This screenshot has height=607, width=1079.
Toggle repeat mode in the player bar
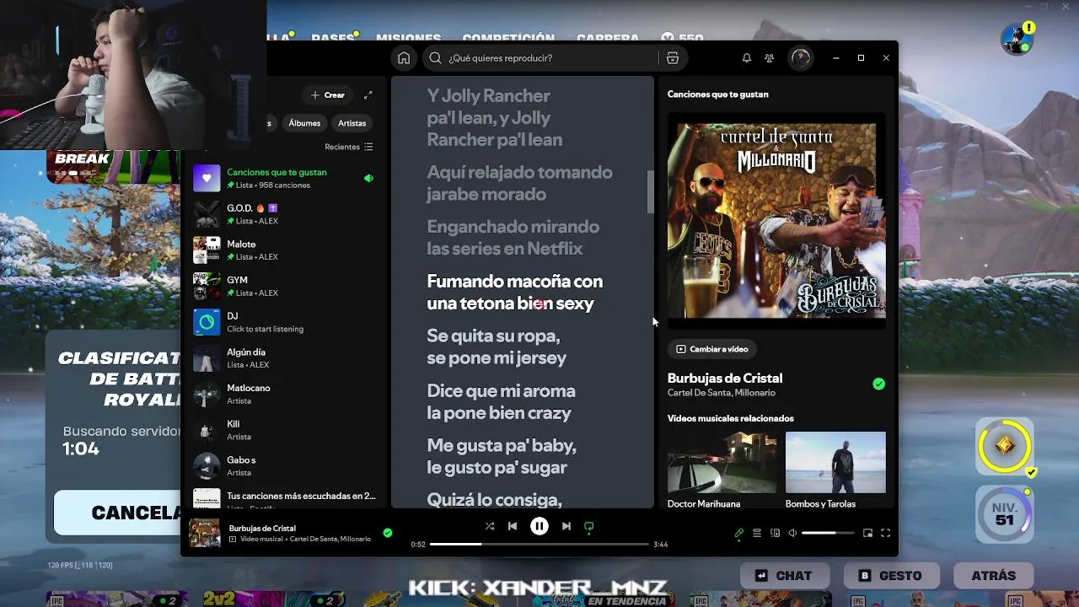589,526
